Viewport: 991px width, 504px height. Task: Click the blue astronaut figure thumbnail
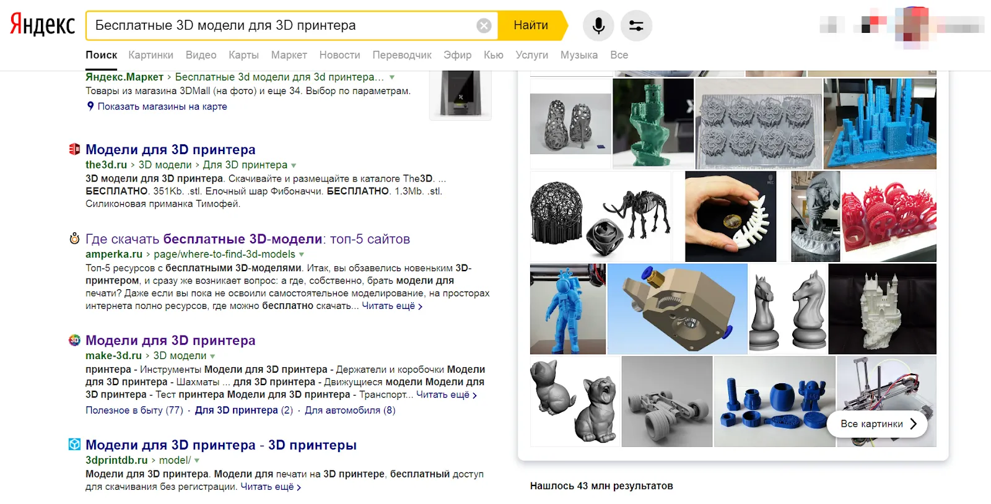[567, 309]
